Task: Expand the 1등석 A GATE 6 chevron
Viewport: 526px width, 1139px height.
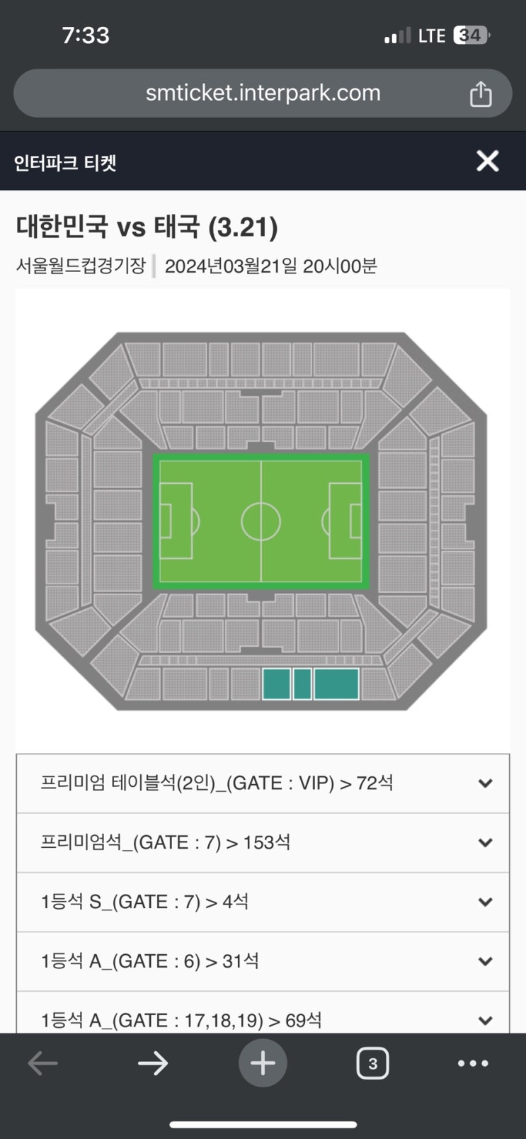Action: coord(485,961)
